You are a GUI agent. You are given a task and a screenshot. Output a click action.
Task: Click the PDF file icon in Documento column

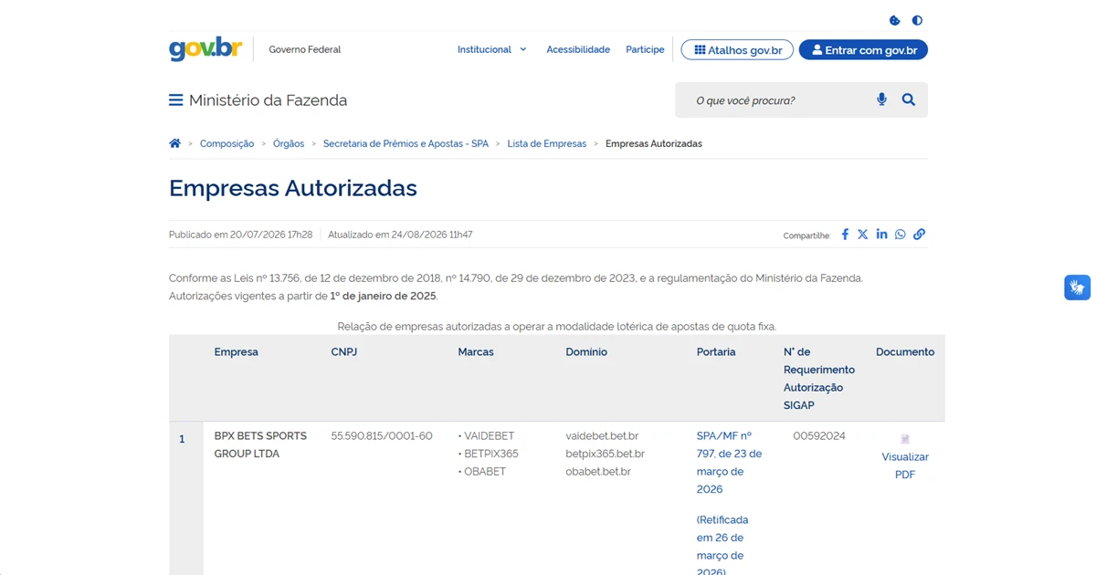coord(905,439)
